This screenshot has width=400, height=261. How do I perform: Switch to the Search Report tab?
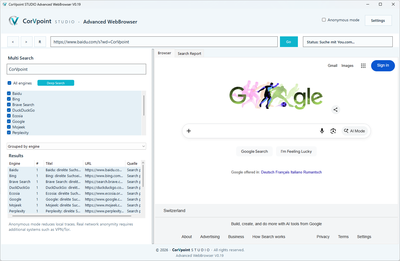[x=189, y=53]
